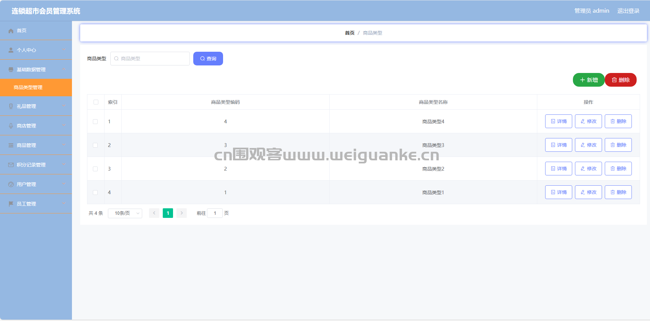The image size is (650, 321).
Task: Click the blue 查询 search button
Action: [x=208, y=59]
